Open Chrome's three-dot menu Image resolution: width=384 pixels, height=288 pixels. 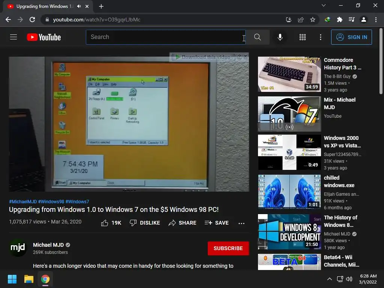(x=376, y=19)
